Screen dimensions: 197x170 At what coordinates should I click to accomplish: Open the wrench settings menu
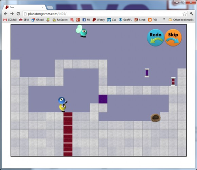point(191,14)
